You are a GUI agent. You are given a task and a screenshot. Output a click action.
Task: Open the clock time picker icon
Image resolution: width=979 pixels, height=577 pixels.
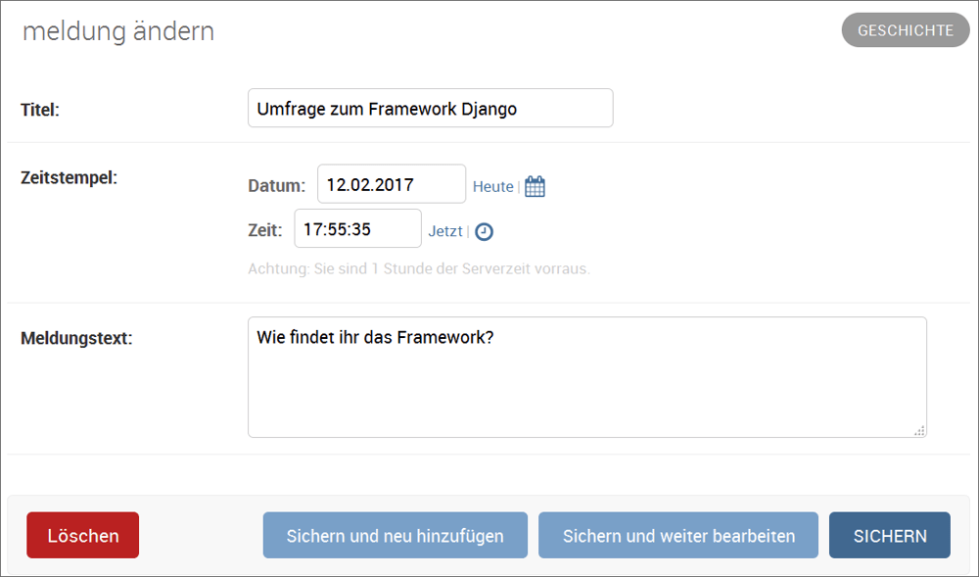click(484, 232)
